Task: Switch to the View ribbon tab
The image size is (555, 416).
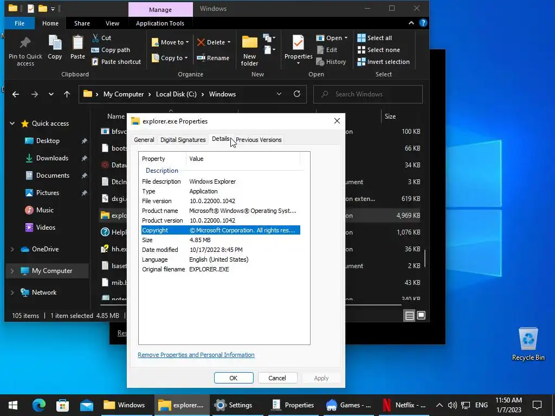Action: [113, 23]
